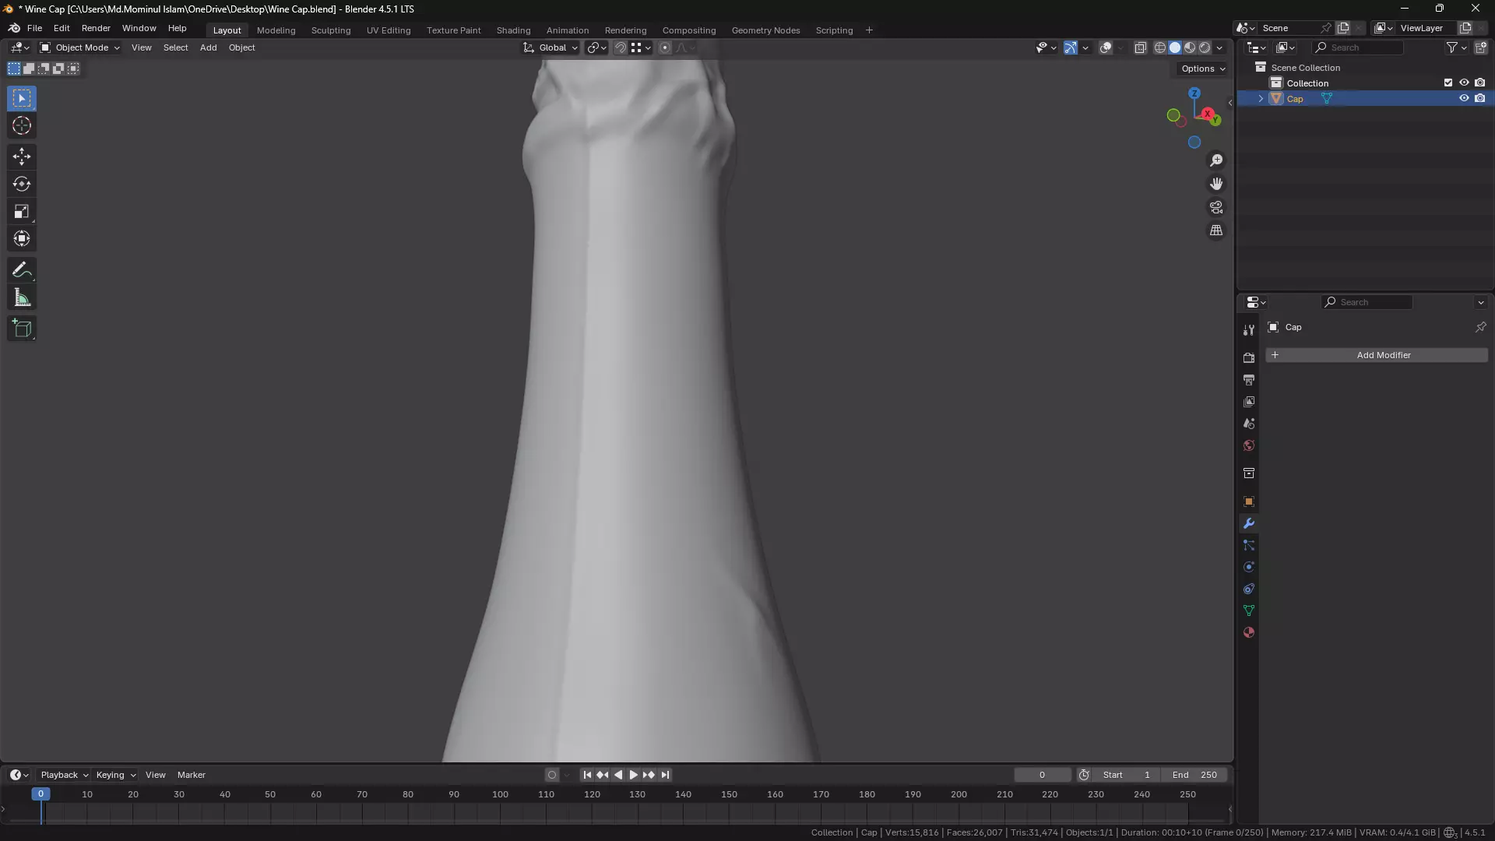This screenshot has width=1495, height=841.
Task: Click the current frame number field
Action: (1042, 775)
